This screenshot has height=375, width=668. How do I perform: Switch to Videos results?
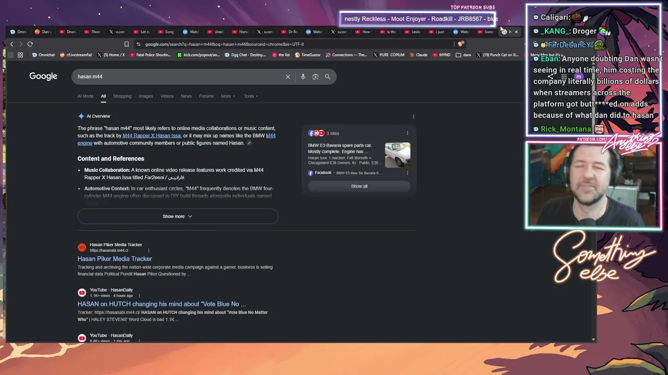(167, 96)
